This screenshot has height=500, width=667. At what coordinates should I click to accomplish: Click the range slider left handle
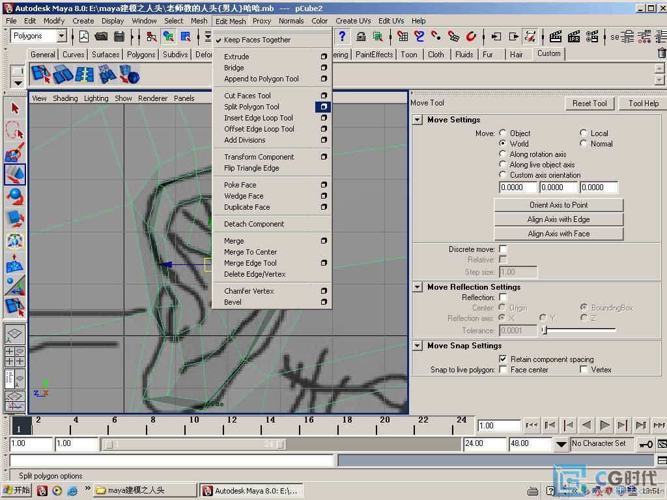[x=109, y=444]
